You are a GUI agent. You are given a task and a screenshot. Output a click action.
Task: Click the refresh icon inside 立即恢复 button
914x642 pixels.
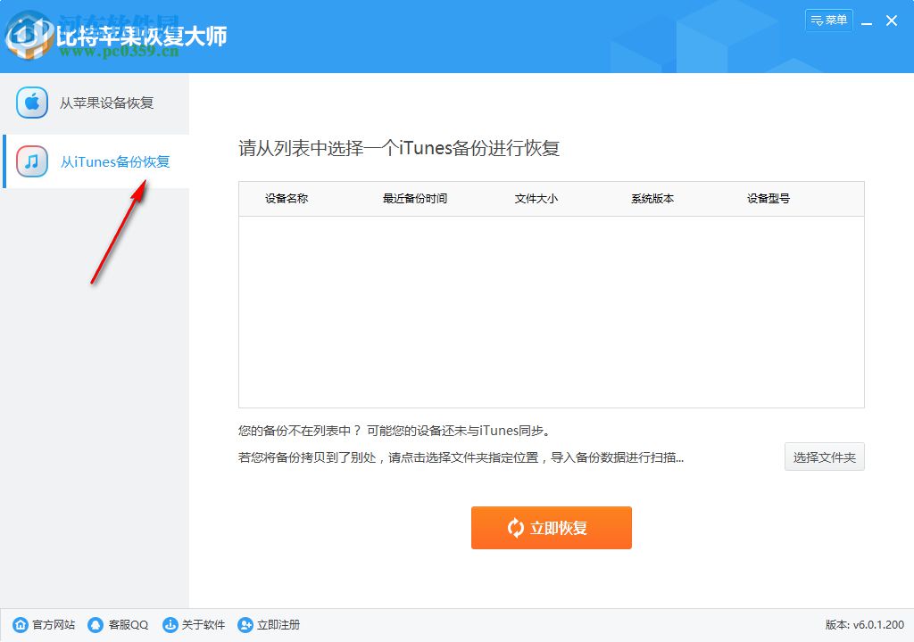513,528
